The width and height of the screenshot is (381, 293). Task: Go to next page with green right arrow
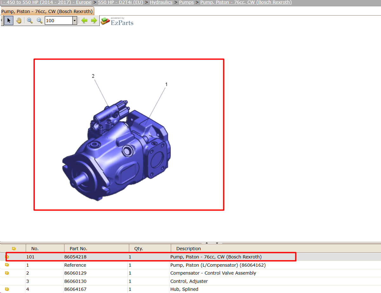(94, 21)
